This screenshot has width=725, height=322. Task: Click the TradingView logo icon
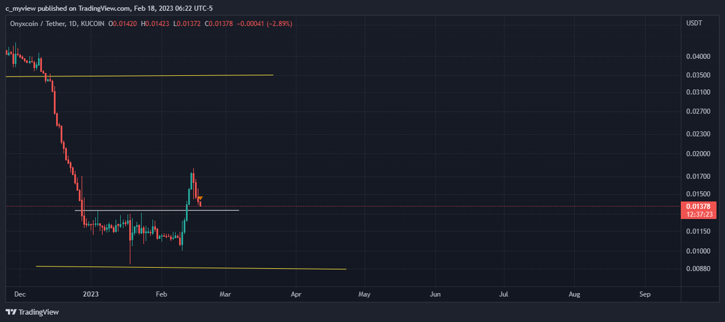[11, 312]
